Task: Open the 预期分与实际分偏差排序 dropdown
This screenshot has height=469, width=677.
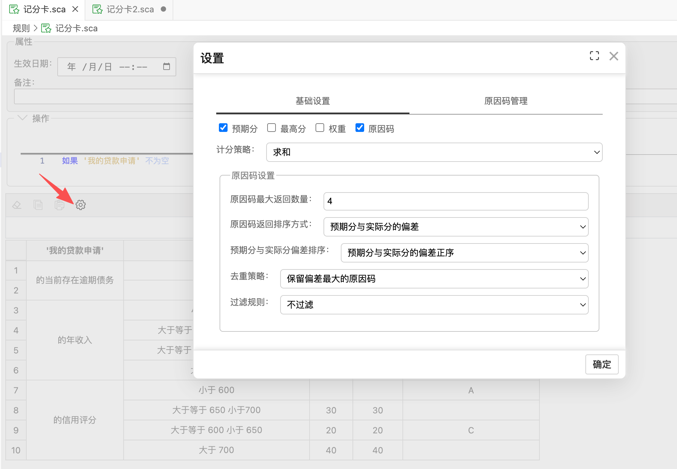Action: [x=464, y=253]
